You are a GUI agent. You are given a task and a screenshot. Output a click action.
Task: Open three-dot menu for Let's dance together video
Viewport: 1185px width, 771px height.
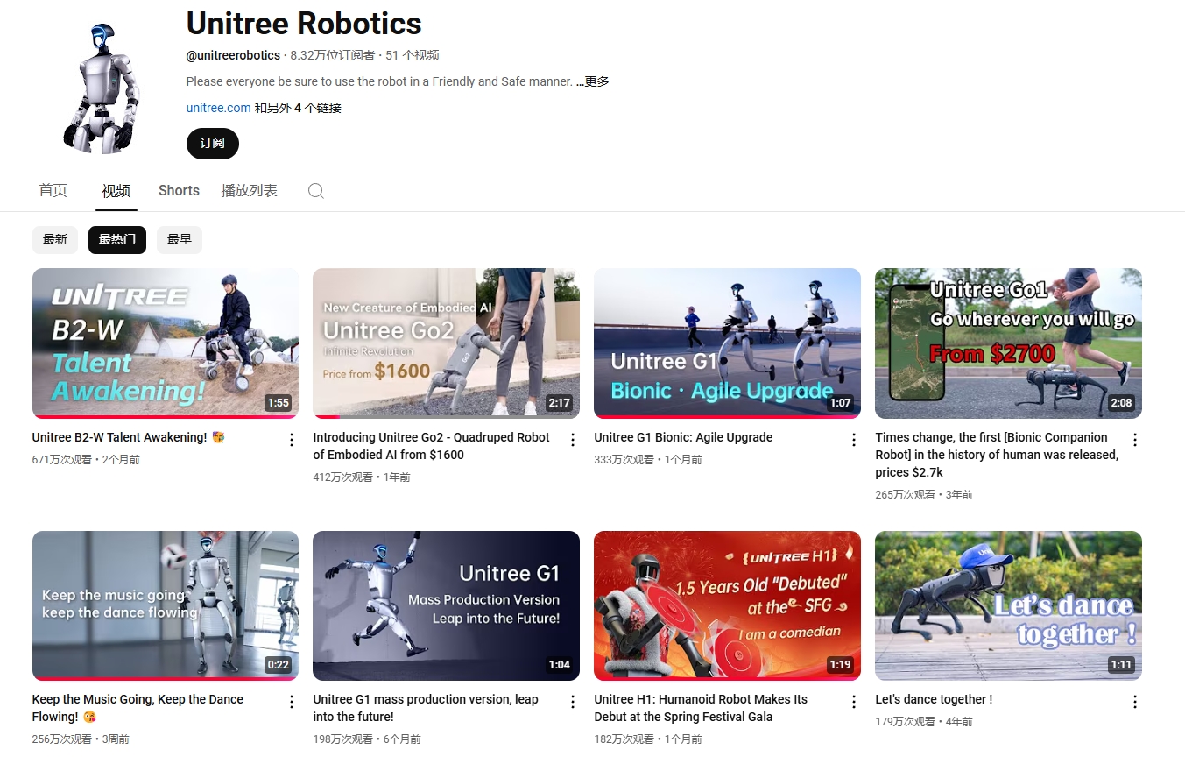(1135, 702)
